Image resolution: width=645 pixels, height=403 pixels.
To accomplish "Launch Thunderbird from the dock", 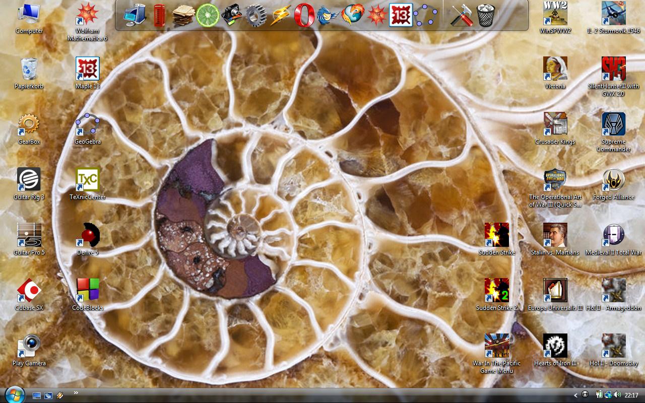I will 328,15.
